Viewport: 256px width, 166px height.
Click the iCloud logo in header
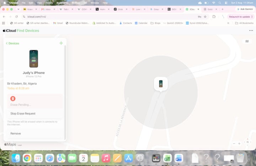(x=10, y=31)
